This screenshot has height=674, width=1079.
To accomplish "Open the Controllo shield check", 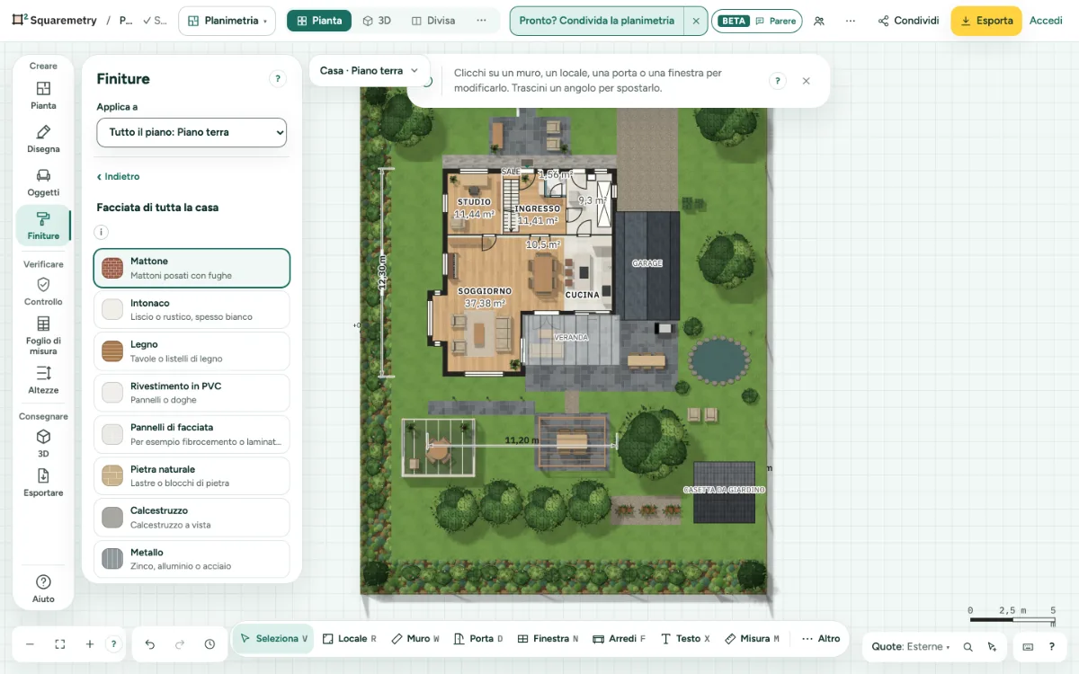I will click(x=43, y=291).
